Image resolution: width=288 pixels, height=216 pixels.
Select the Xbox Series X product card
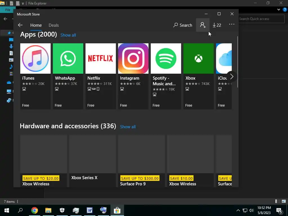tap(93, 161)
